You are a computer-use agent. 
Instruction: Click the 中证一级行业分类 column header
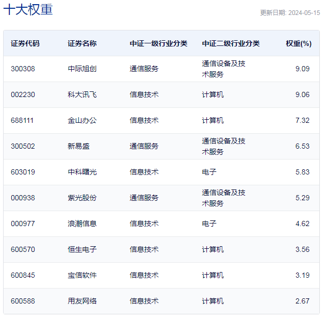pos(158,43)
